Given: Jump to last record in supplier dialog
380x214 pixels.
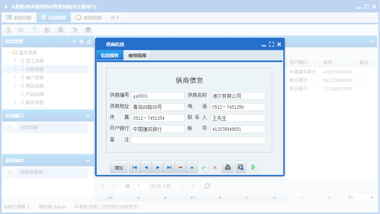Looking at the screenshot, I should tap(169, 167).
